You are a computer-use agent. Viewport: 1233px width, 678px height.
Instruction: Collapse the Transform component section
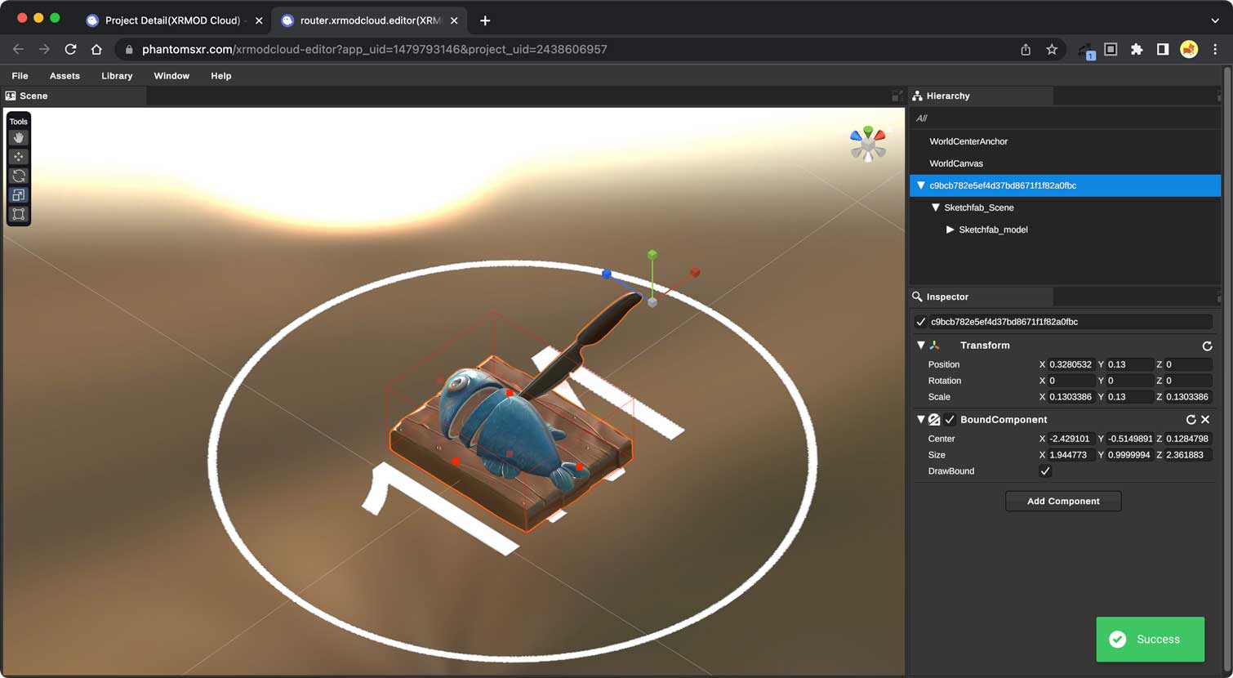[921, 346]
